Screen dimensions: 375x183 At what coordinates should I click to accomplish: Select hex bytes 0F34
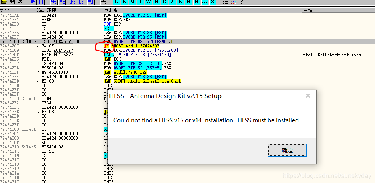(46, 103)
